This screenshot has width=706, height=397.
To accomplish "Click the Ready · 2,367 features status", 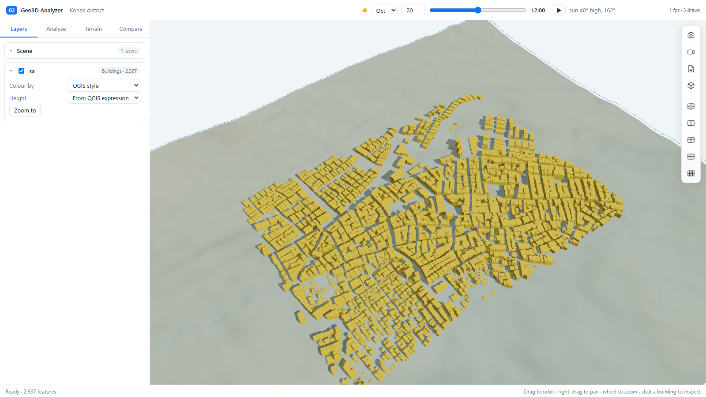I will pos(31,392).
